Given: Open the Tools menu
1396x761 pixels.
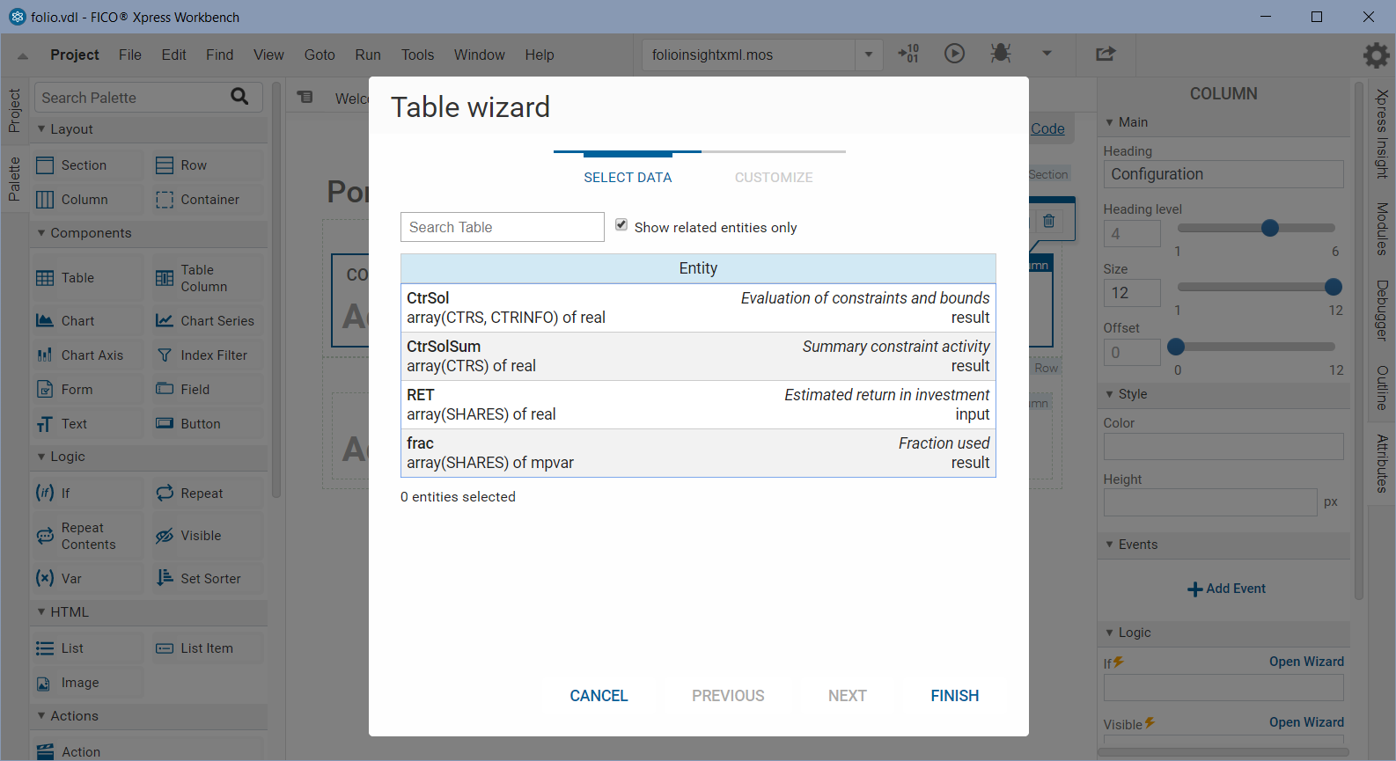Looking at the screenshot, I should 417,55.
